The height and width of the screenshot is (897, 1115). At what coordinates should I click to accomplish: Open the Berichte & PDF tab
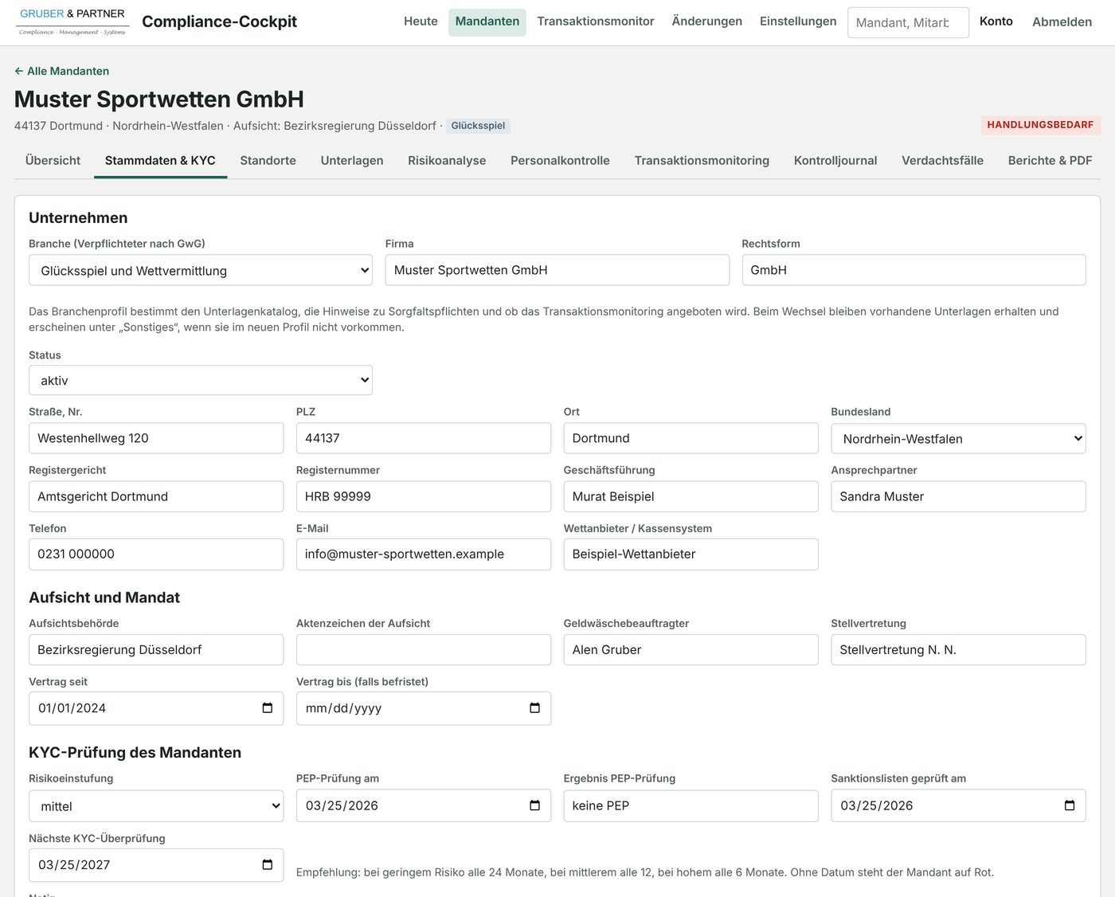pyautogui.click(x=1050, y=160)
